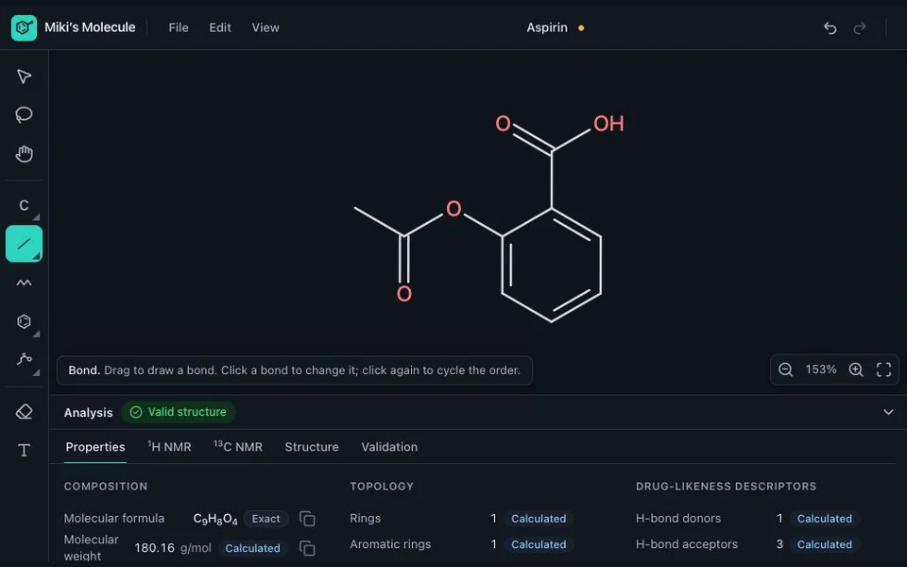907x567 pixels.
Task: Click the COMPOSITION section heading
Action: pos(105,486)
